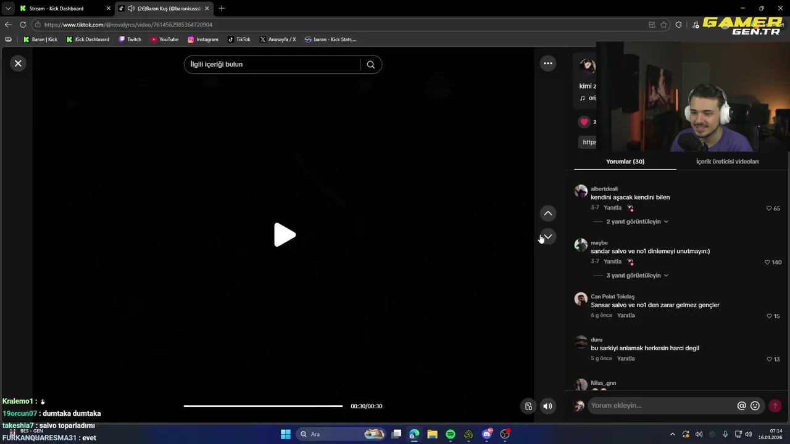The height and width of the screenshot is (444, 790).
Task: Open albertdeali's profile name
Action: 604,189
